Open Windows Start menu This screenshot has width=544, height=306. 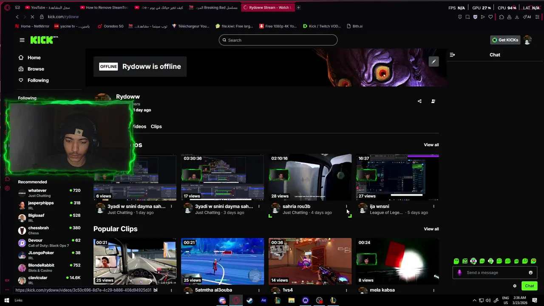pyautogui.click(x=7, y=300)
